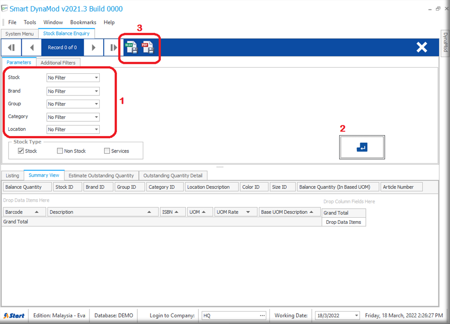This screenshot has width=450, height=324.
Task: Export results to PDF file
Action: click(148, 47)
